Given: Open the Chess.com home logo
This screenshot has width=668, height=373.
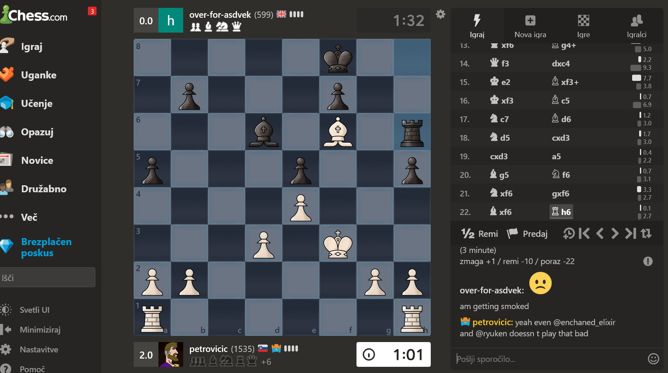Looking at the screenshot, I should [34, 15].
